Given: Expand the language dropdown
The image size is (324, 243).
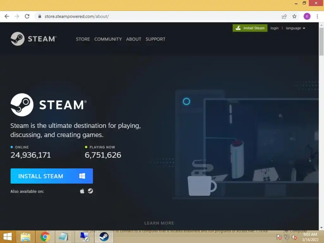Looking at the screenshot, I should click(296, 28).
